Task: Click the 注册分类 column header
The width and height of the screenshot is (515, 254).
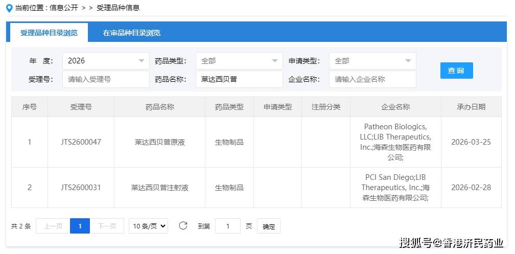Action: pyautogui.click(x=326, y=107)
